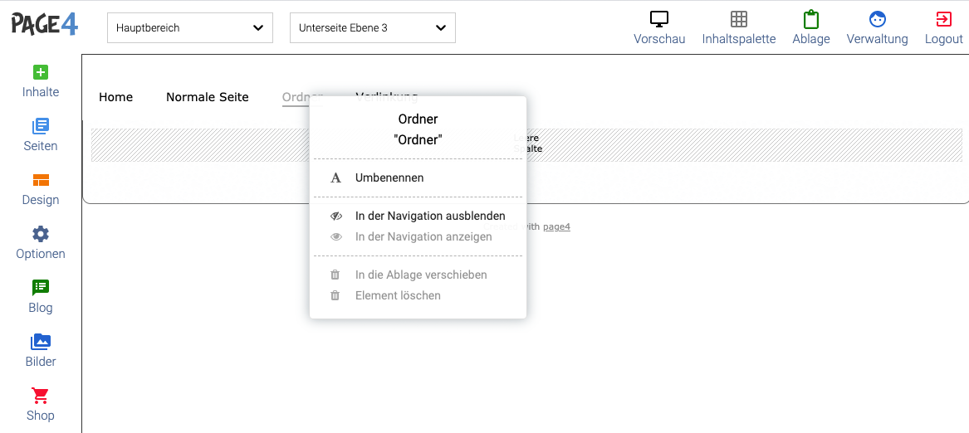Open the Optionen gear icon
Screen dimensions: 969x433
pyautogui.click(x=40, y=233)
